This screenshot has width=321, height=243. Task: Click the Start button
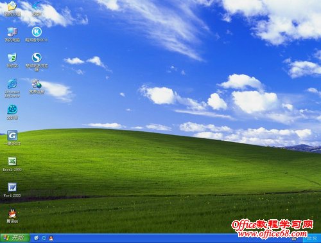tap(15, 238)
